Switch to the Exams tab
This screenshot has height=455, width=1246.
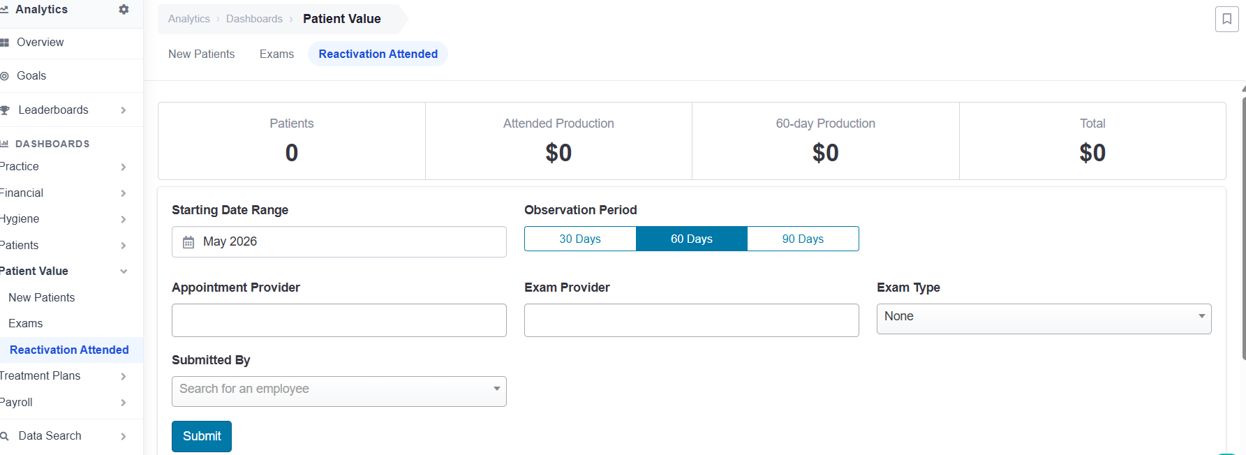click(x=276, y=54)
